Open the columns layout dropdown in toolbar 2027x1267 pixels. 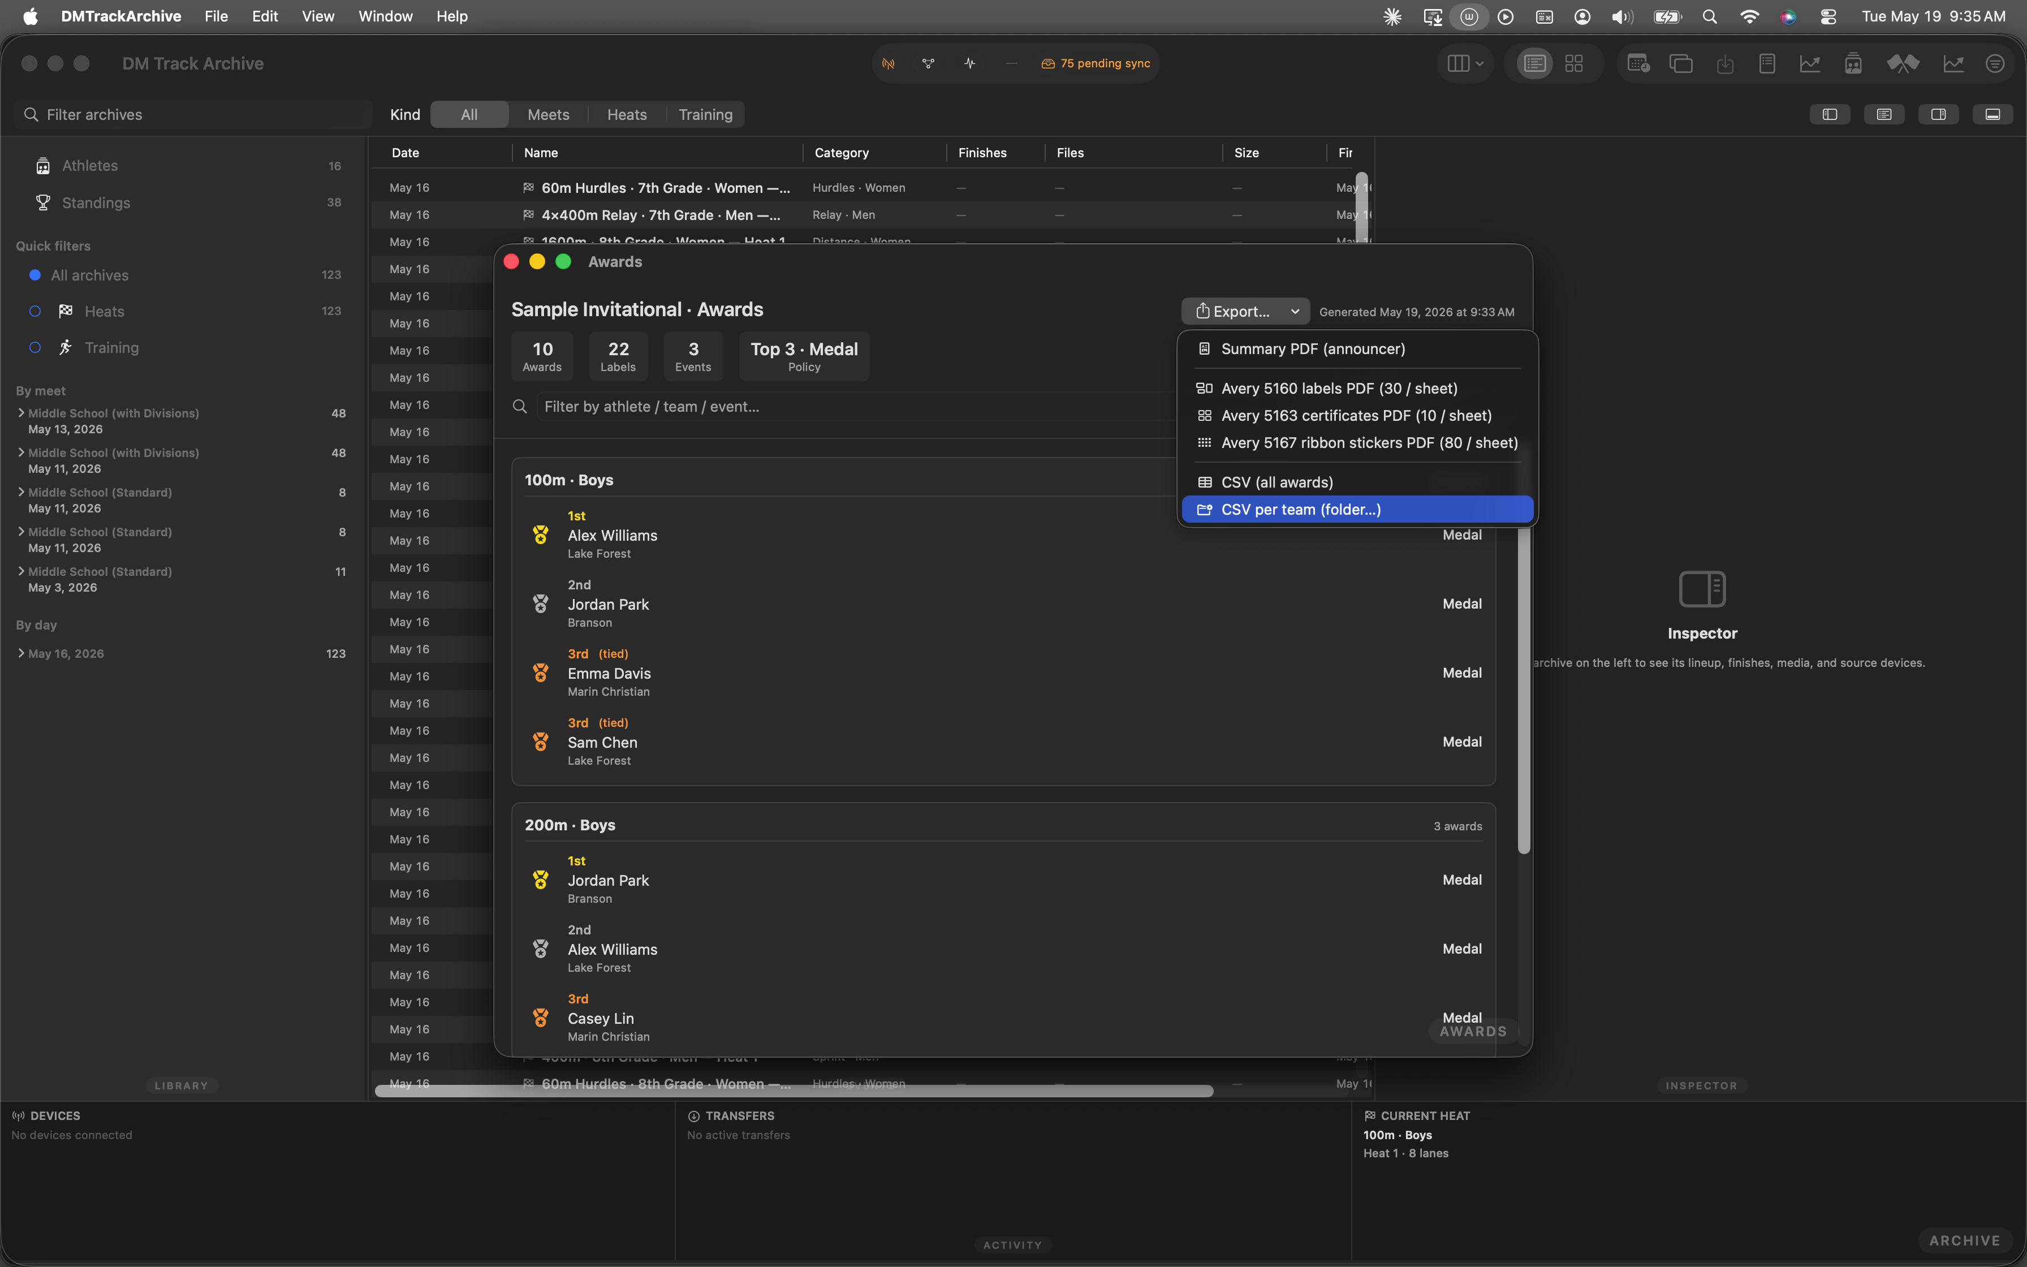pyautogui.click(x=1465, y=64)
